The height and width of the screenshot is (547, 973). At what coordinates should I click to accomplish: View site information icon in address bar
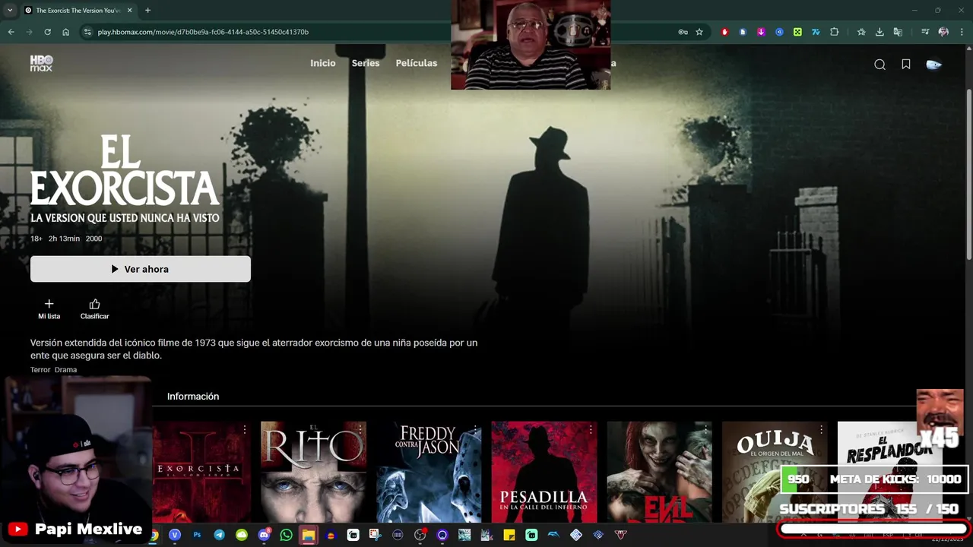click(87, 32)
